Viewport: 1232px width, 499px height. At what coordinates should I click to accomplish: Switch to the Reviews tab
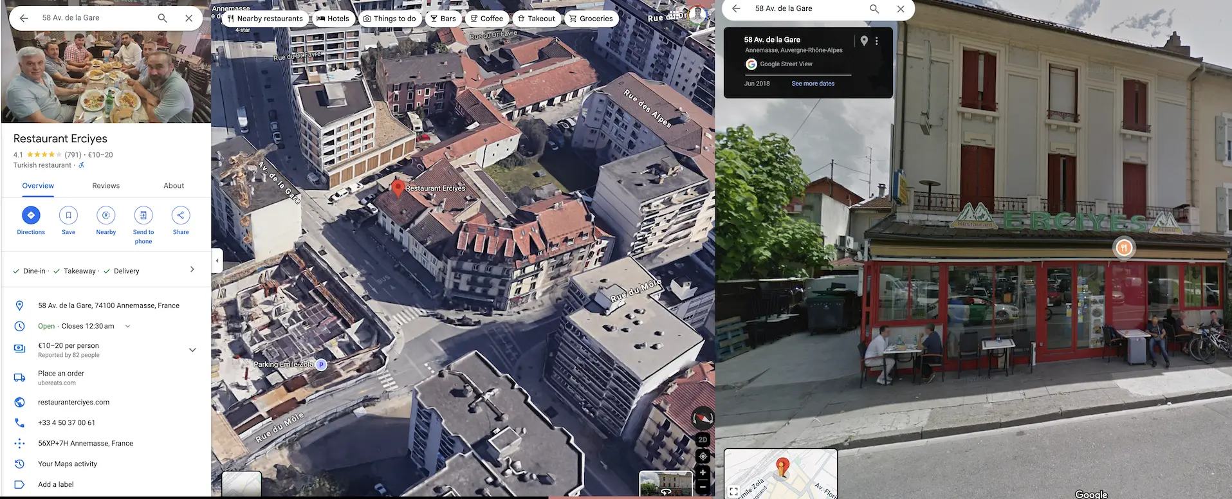tap(106, 186)
